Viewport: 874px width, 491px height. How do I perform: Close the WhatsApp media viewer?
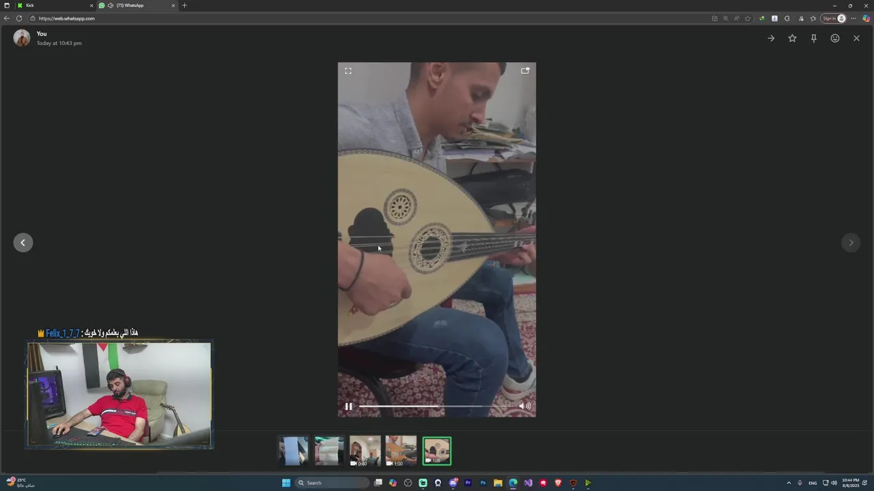pos(856,38)
